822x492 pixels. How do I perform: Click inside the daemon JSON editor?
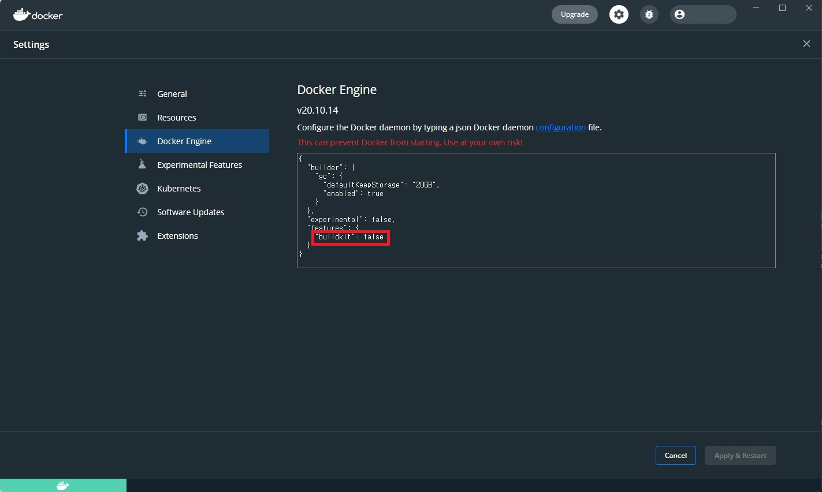[x=536, y=211]
